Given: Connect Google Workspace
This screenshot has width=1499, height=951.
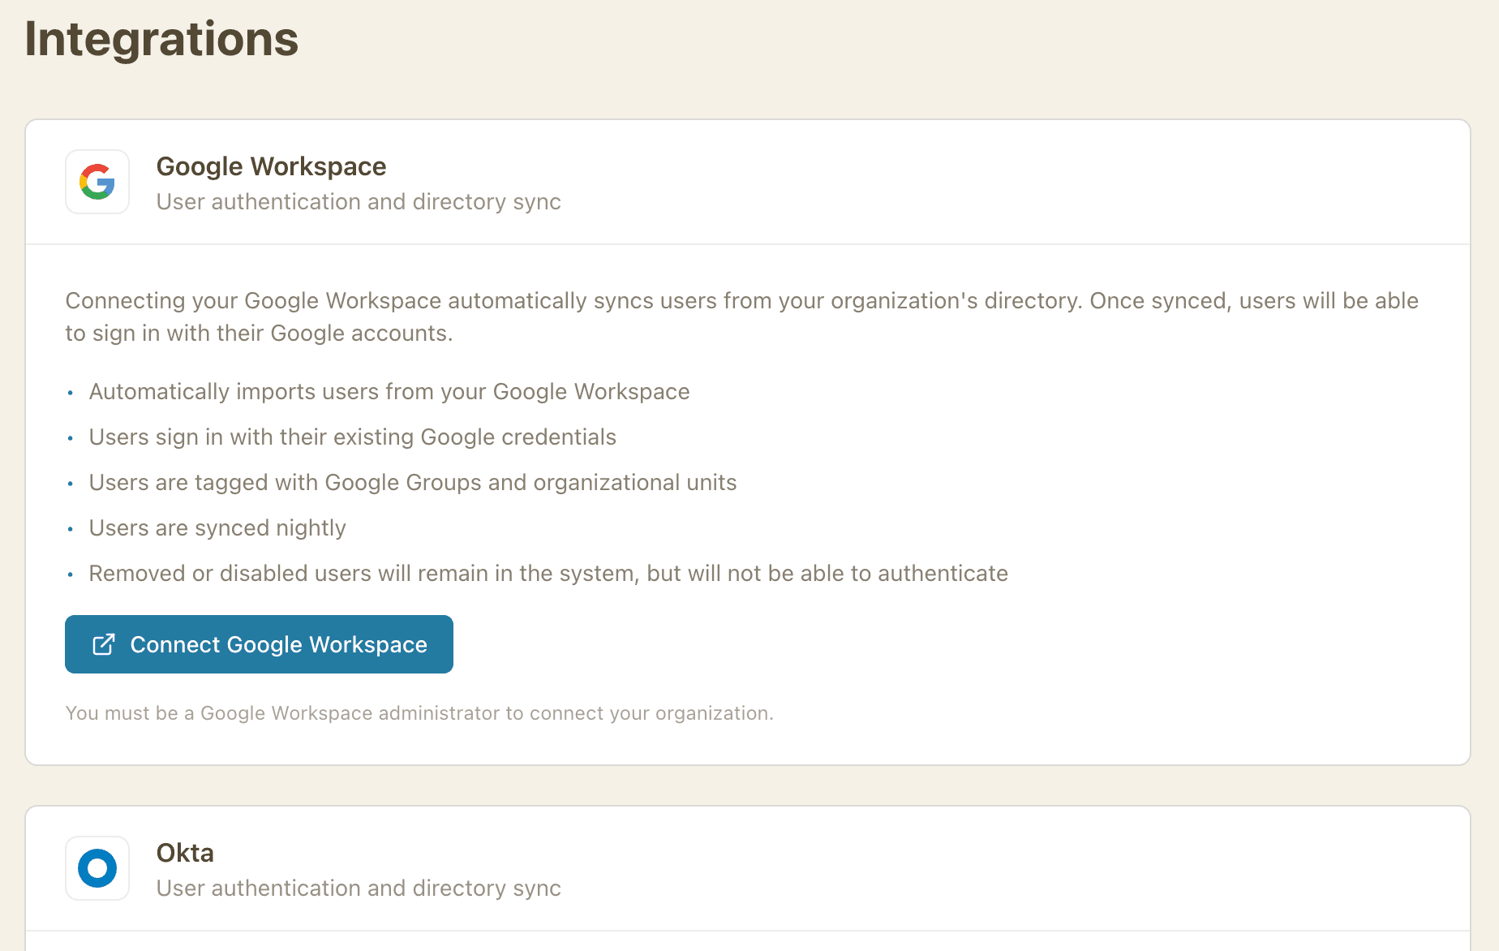Looking at the screenshot, I should click(x=259, y=643).
